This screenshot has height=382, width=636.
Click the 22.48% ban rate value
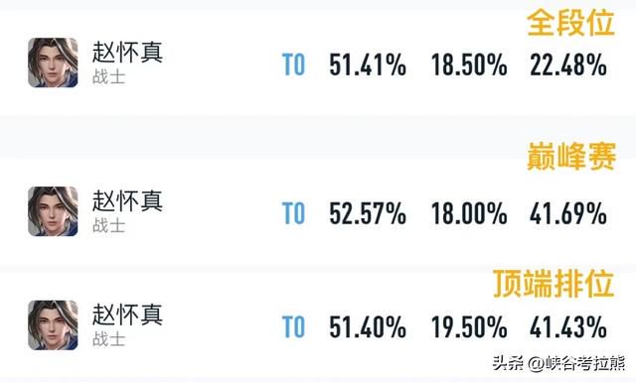click(x=568, y=64)
